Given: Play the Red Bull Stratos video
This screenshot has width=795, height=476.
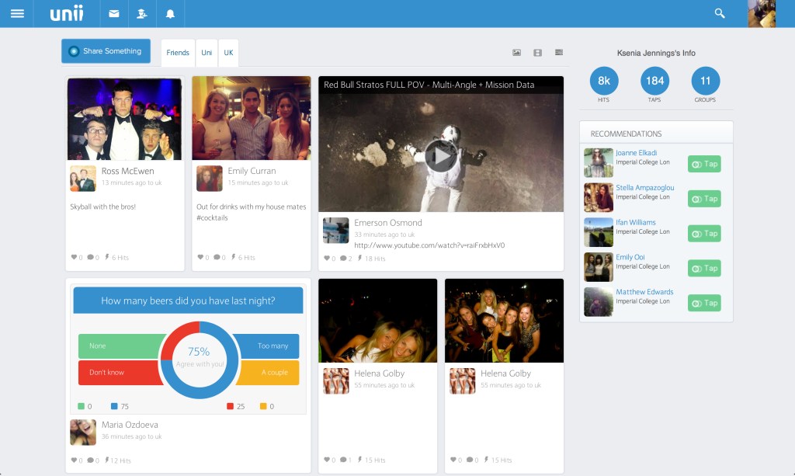Looking at the screenshot, I should pyautogui.click(x=441, y=156).
